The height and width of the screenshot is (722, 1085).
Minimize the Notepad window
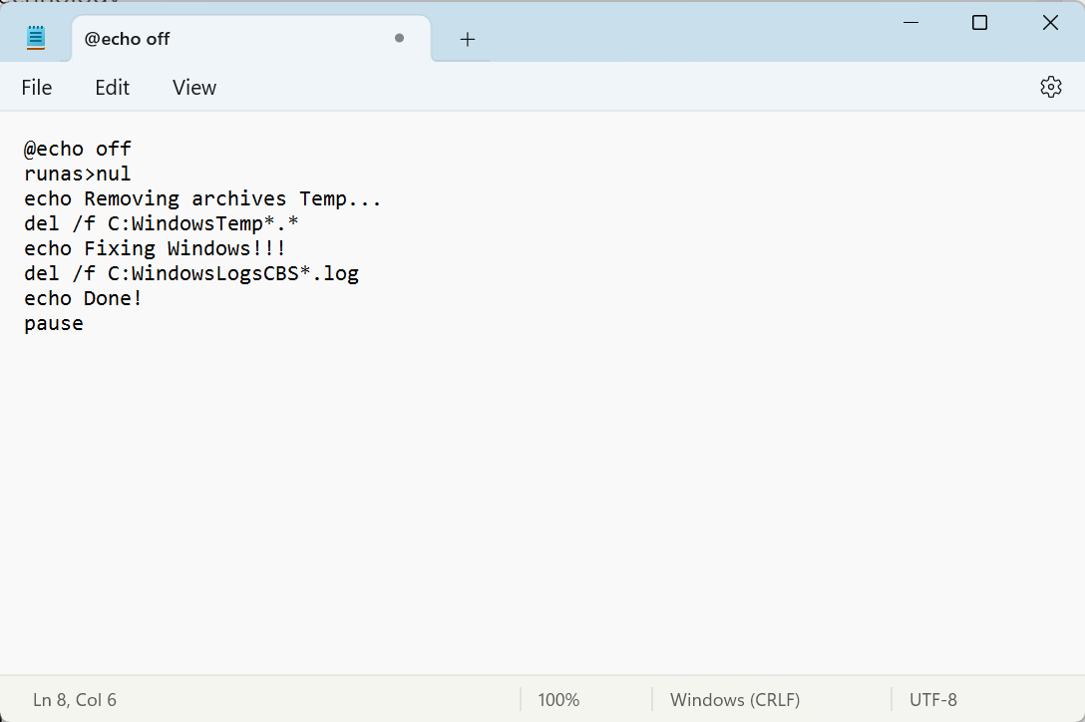point(909,23)
